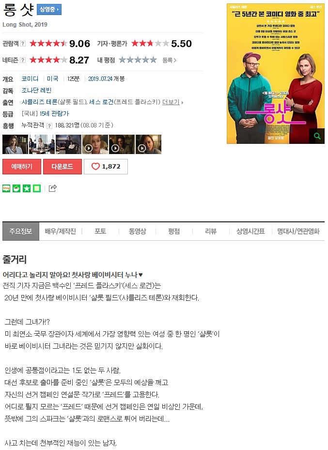Click the magnifier icon on the poster

point(317,136)
